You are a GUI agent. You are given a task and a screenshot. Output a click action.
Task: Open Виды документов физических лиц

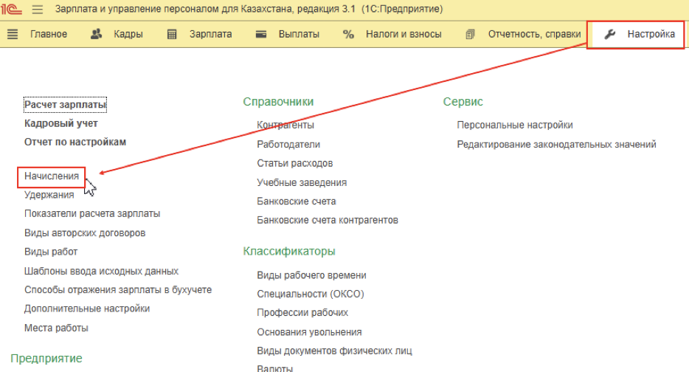coord(335,351)
